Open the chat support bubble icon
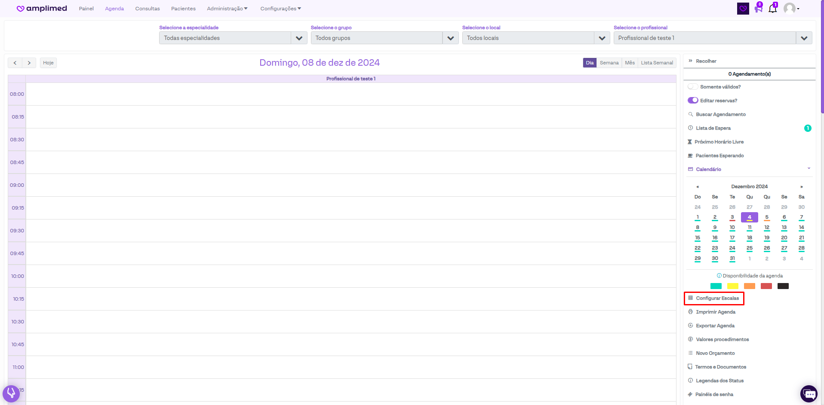Viewport: 824px width, 405px height. pos(809,393)
